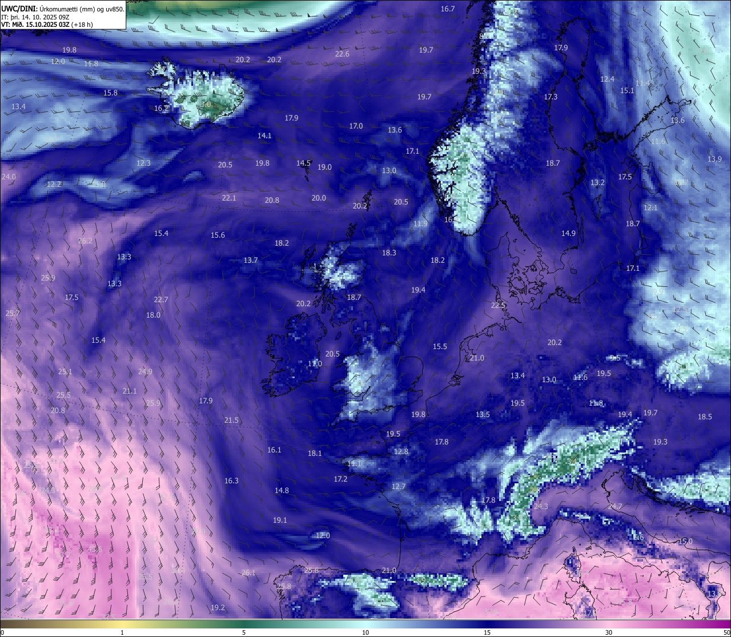Click the 22.5 value over Denmark
This screenshot has height=637, width=731.
[498, 306]
